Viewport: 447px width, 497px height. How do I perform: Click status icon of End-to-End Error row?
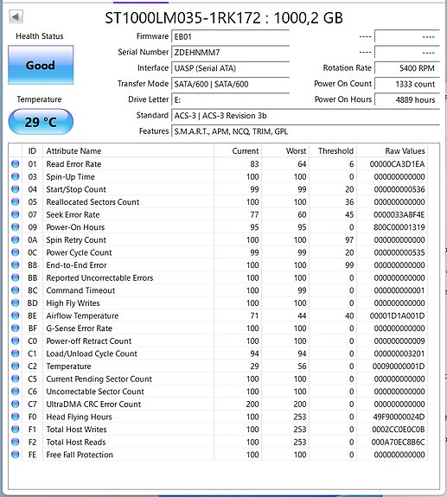click(16, 265)
